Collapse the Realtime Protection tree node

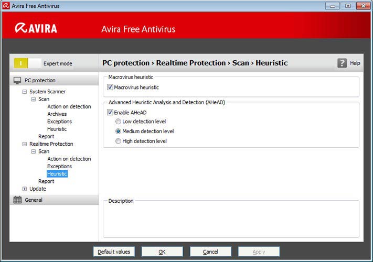24,144
